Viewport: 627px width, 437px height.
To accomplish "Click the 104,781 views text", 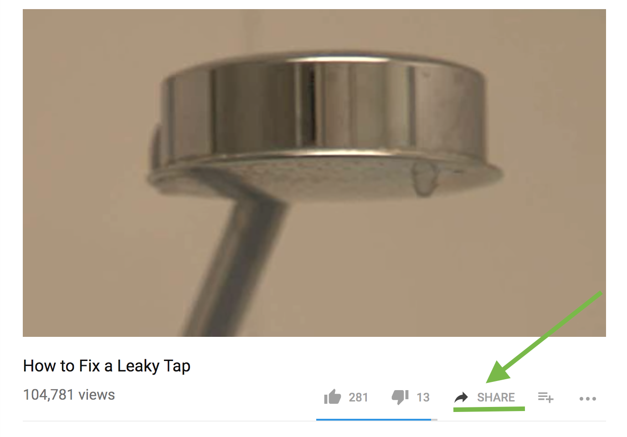I will (x=69, y=395).
